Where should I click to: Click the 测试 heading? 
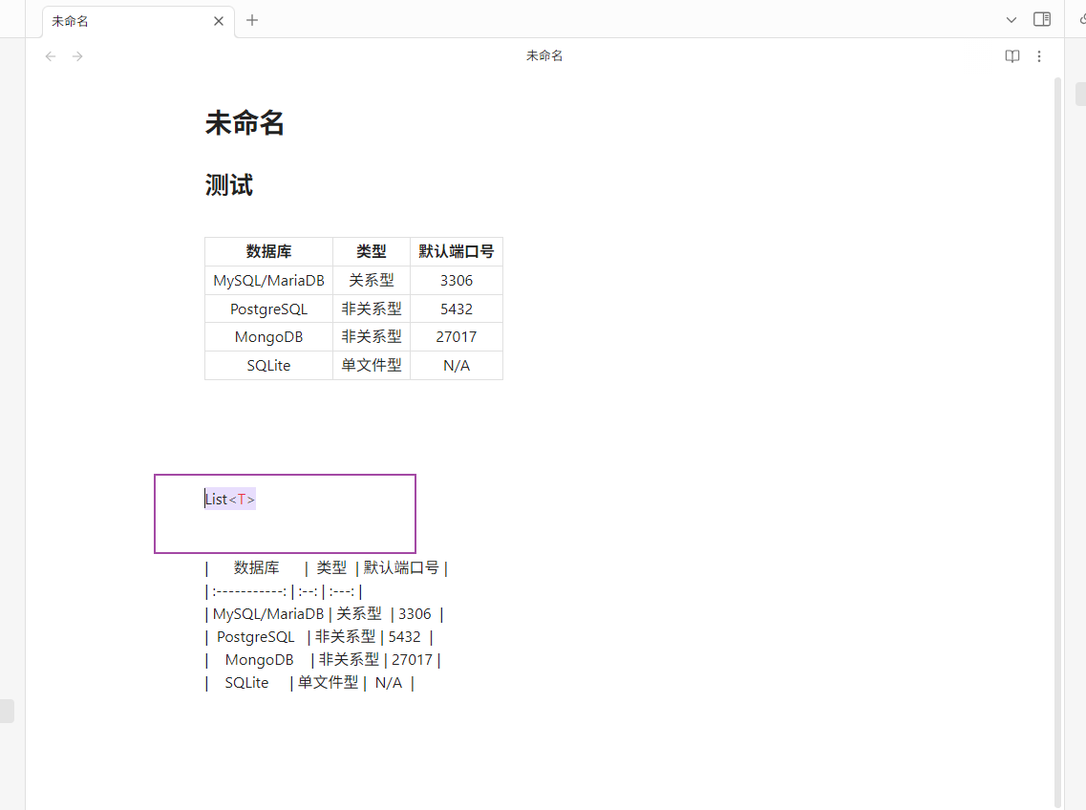pyautogui.click(x=229, y=185)
